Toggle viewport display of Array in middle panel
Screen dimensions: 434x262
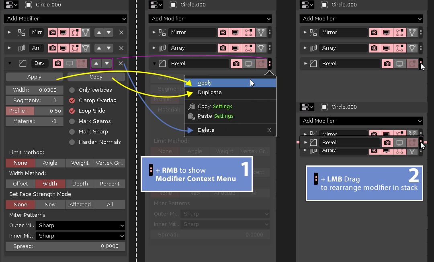pos(235,48)
